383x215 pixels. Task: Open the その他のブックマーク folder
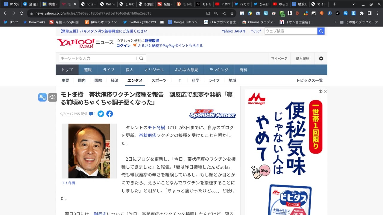[x=359, y=22]
